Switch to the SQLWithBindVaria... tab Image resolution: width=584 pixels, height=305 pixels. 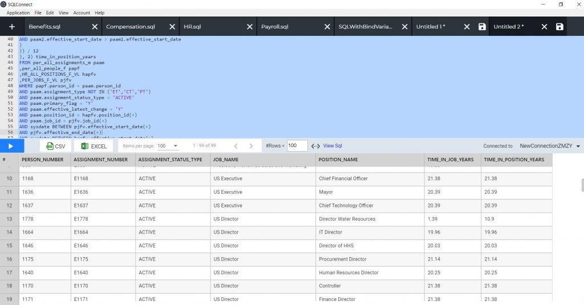tap(366, 27)
